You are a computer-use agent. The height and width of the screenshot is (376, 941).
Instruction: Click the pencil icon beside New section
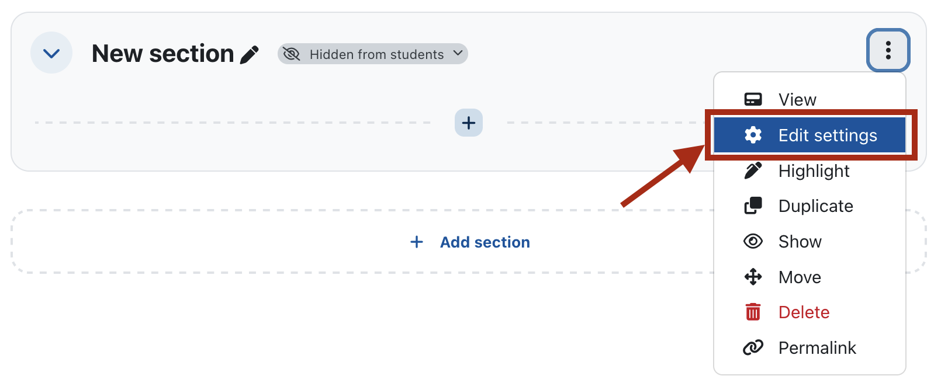250,54
